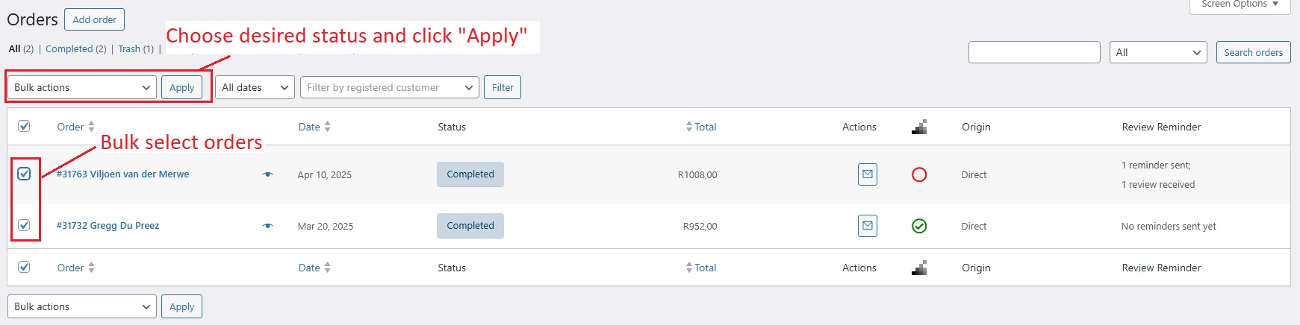Preview order #31763 with the eye icon
This screenshot has width=1300, height=325.
[268, 174]
